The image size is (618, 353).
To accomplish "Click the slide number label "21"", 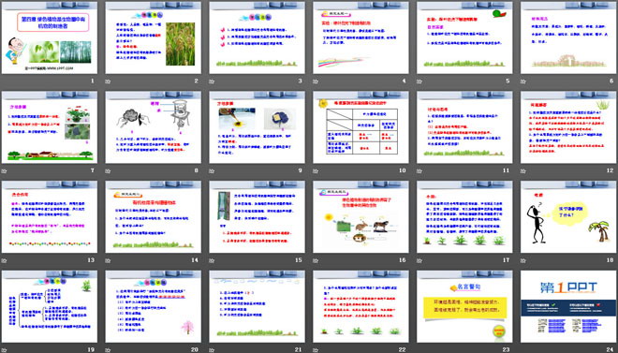I will pos(299,349).
